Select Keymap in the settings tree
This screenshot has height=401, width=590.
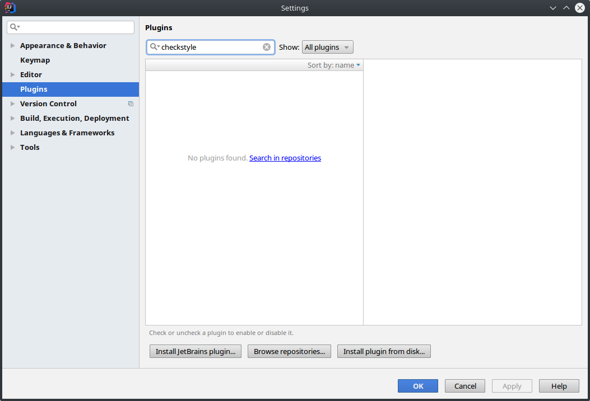35,60
